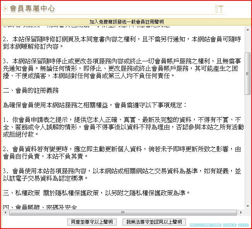Click the horizontal scrollbar right arrow
The width and height of the screenshot is (252, 229).
coord(241,213)
